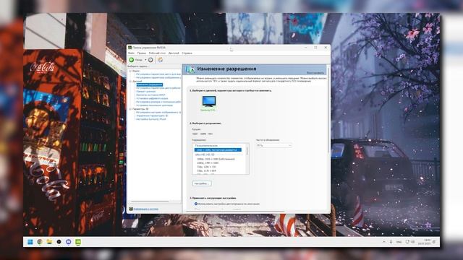The width and height of the screenshot is (463, 260).
Task: Click the Настройка... button
Action: pos(202,183)
